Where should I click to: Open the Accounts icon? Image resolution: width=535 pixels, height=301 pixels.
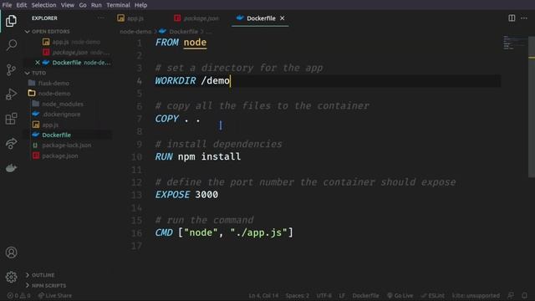click(x=11, y=253)
